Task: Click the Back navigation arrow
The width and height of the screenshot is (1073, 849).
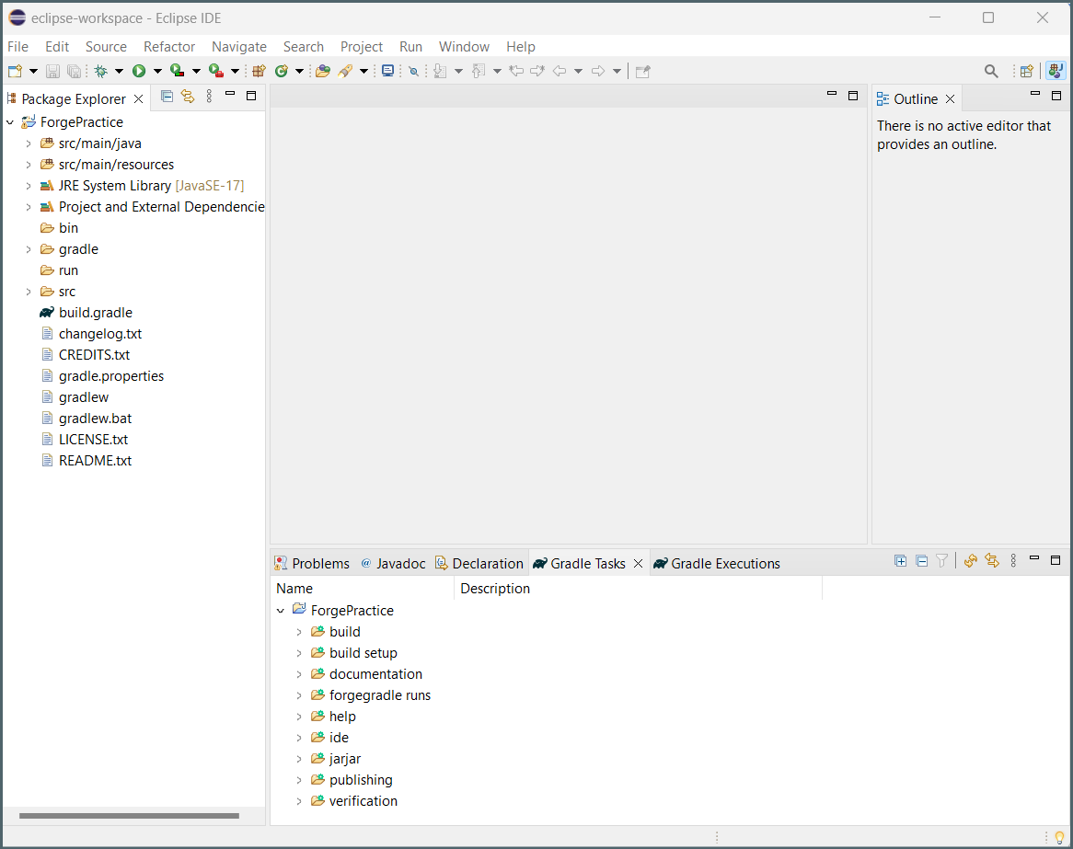Action: click(x=560, y=71)
